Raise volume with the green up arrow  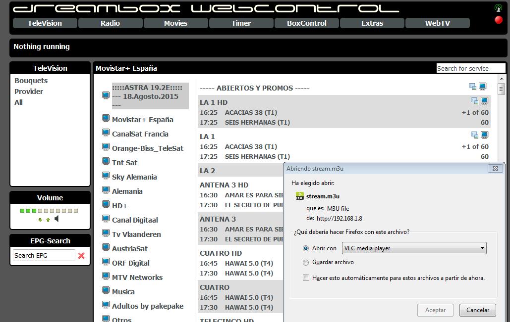[x=48, y=220]
